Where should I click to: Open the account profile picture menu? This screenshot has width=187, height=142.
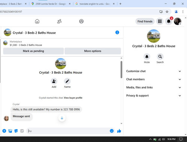click(178, 21)
